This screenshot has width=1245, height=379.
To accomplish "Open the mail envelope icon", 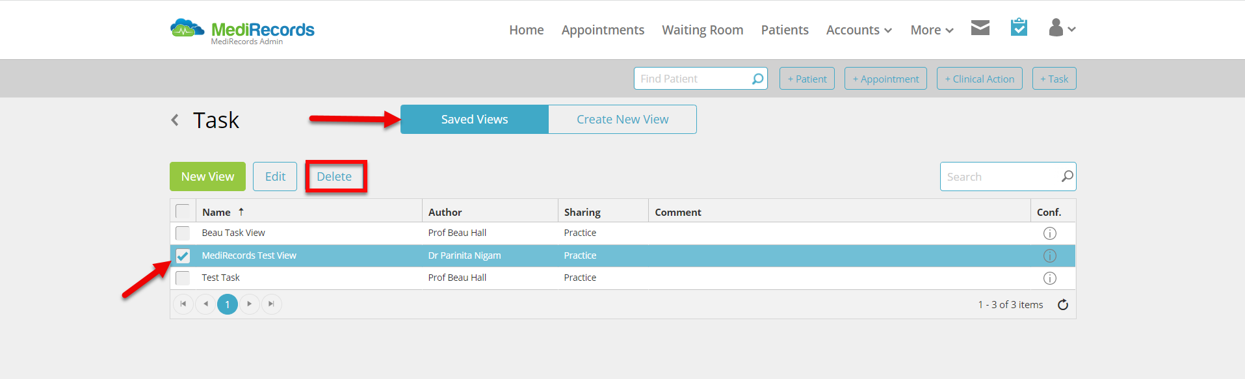I will coord(980,27).
